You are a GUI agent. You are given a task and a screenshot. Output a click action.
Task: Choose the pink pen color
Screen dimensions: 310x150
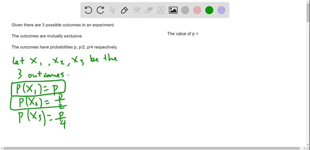[197, 10]
